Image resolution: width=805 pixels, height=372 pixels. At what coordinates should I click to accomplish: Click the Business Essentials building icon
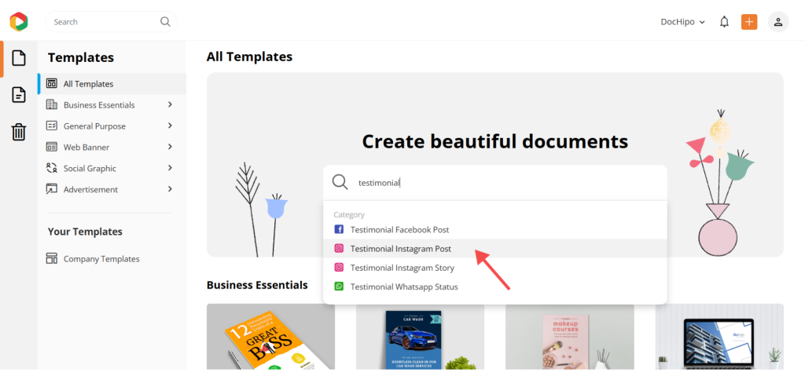52,104
